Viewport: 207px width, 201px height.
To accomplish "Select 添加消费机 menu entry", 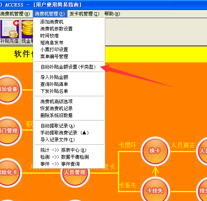I will (x=69, y=22).
